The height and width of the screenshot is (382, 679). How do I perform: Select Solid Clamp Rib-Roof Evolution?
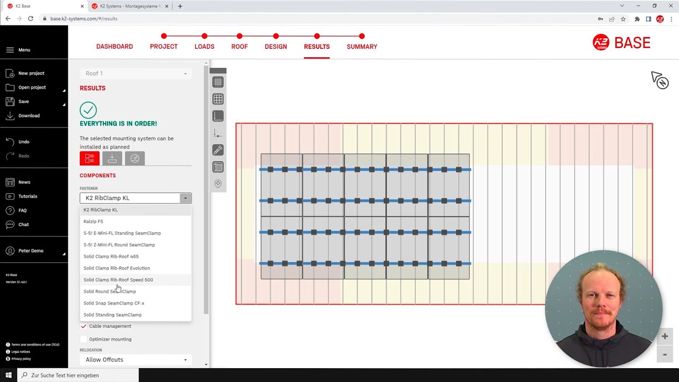click(135, 268)
